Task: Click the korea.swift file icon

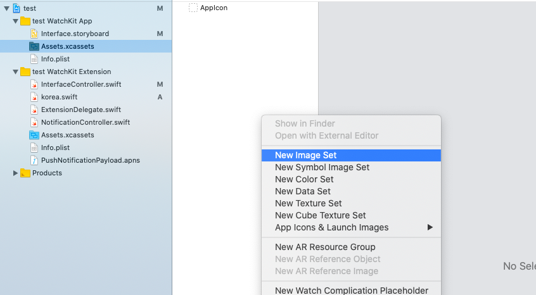Action: pos(34,97)
